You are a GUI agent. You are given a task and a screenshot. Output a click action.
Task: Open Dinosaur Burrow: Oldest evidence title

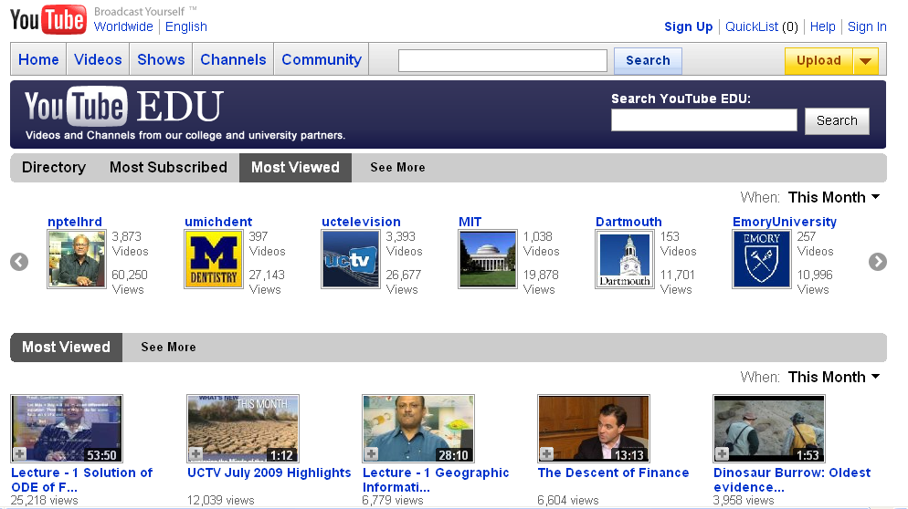(792, 480)
